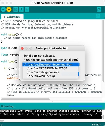The width and height of the screenshot is (105, 126).
Task: Click the console horizontal scrollbar thumb
Action: (x=2, y=121)
